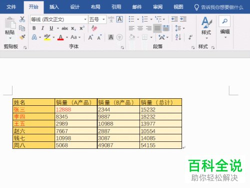
Task: Open the phonetic guide tool
Action: pyautogui.click(x=111, y=20)
